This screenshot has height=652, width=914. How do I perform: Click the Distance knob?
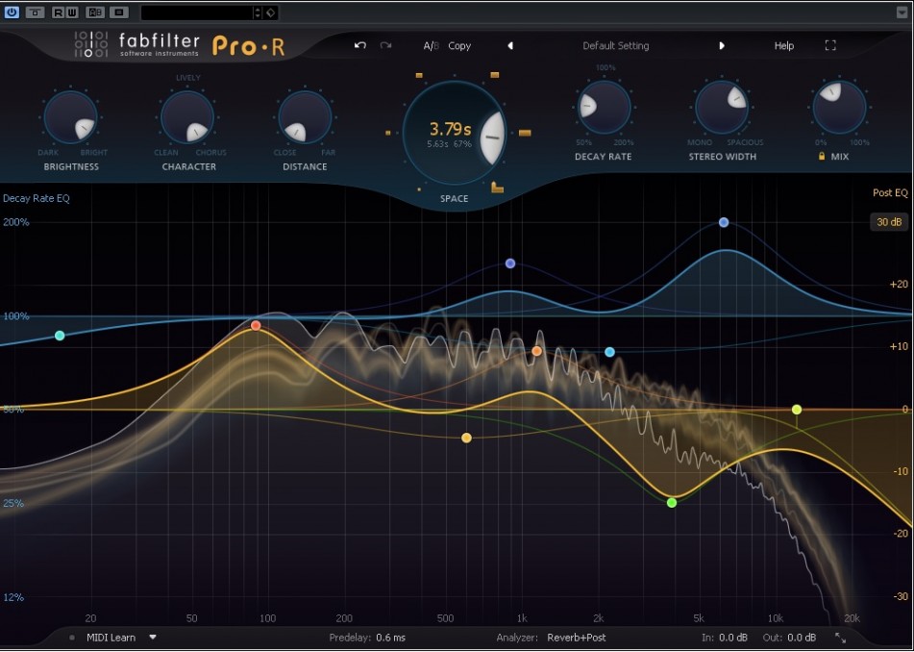coord(305,118)
